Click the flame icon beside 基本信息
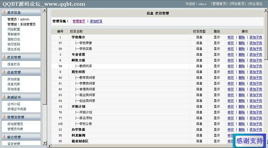This screenshot has height=148, width=268. 4,12
